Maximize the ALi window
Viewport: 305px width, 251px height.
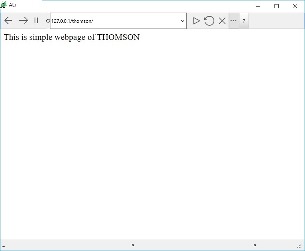pos(277,6)
